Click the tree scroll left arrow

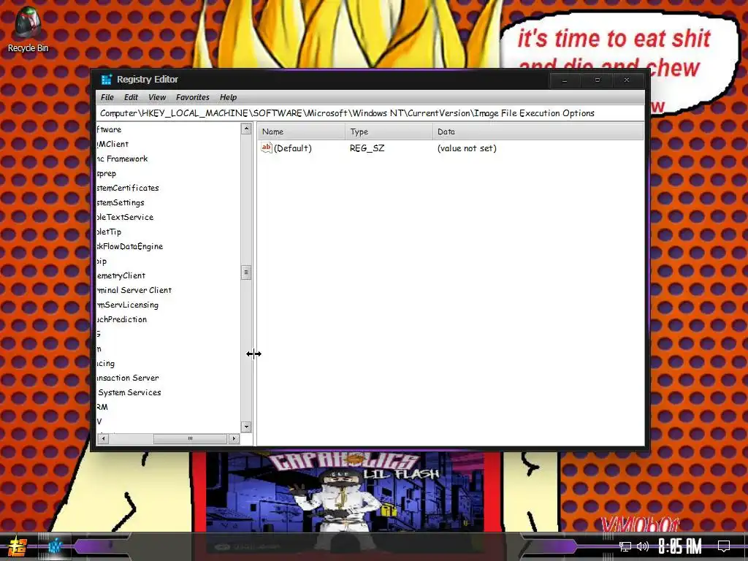(x=103, y=438)
